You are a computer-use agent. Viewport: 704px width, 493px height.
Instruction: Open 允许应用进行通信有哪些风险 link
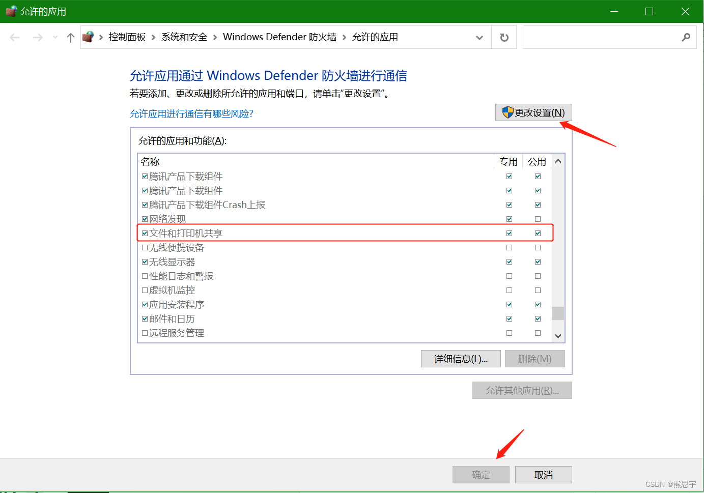pyautogui.click(x=191, y=113)
